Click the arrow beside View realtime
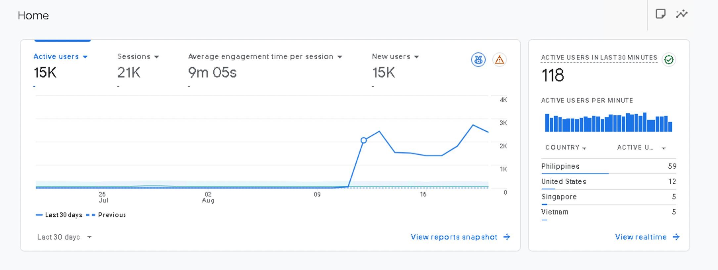This screenshot has width=718, height=270. point(676,237)
